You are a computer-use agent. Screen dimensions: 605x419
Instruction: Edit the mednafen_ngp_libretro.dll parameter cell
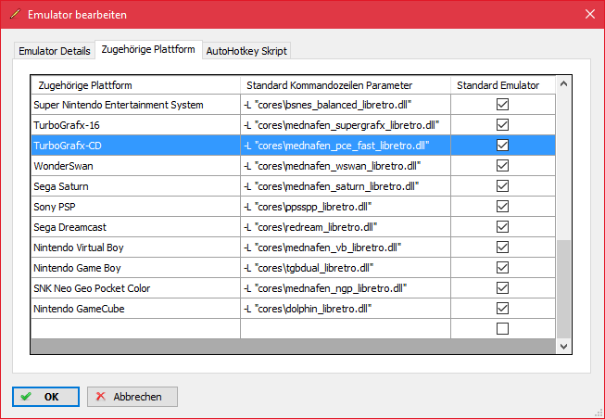346,288
